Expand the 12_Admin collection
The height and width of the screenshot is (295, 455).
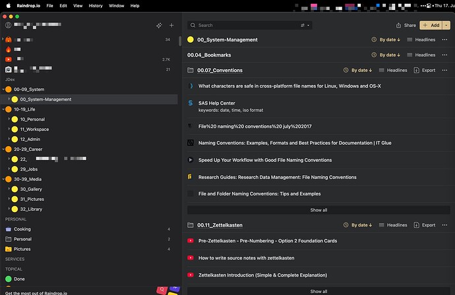9,139
